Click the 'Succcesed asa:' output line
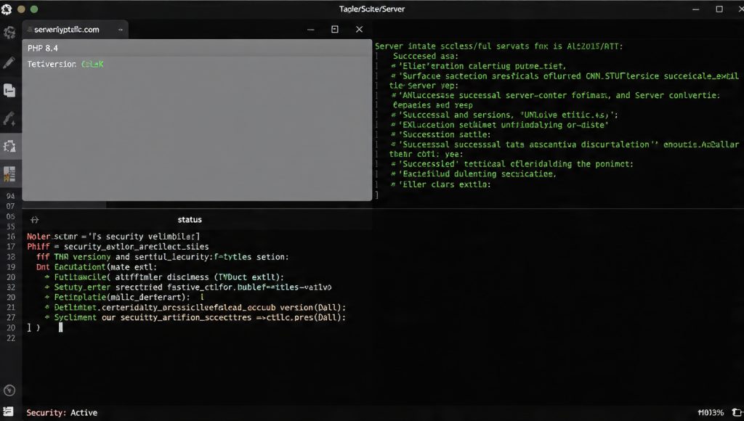Viewport: 744px width, 421px height. click(426, 56)
